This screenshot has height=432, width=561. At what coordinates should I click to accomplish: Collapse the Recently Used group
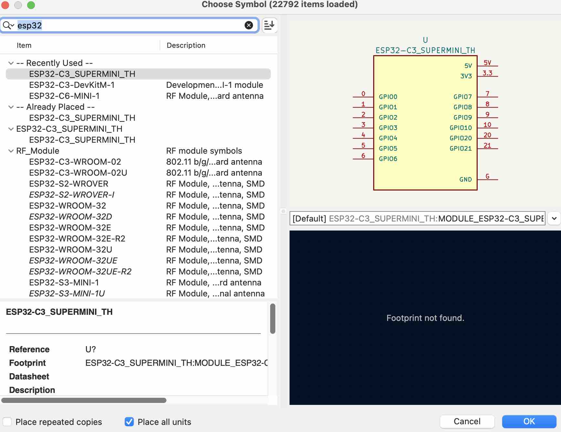[x=11, y=63]
